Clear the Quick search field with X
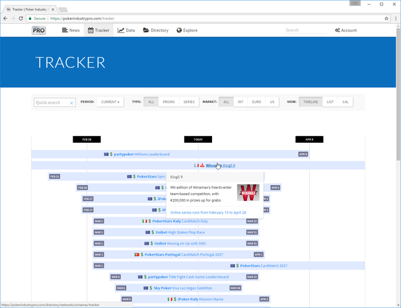Screen dimensions: 401x308 pos(71,103)
